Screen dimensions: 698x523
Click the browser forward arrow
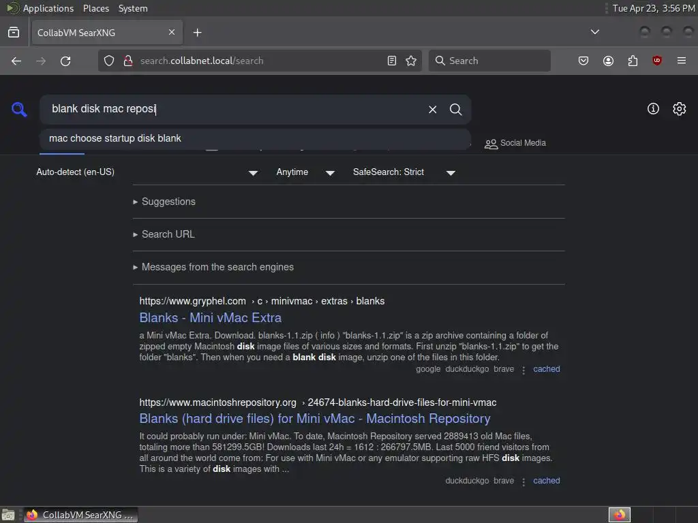41,61
